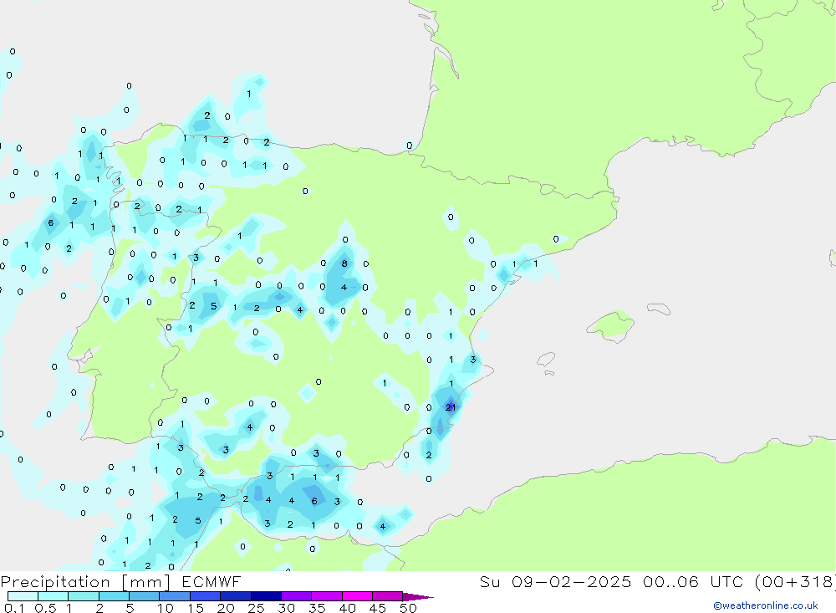836x613 pixels.
Task: Click the island of Ibiza
Action: pyautogui.click(x=545, y=360)
